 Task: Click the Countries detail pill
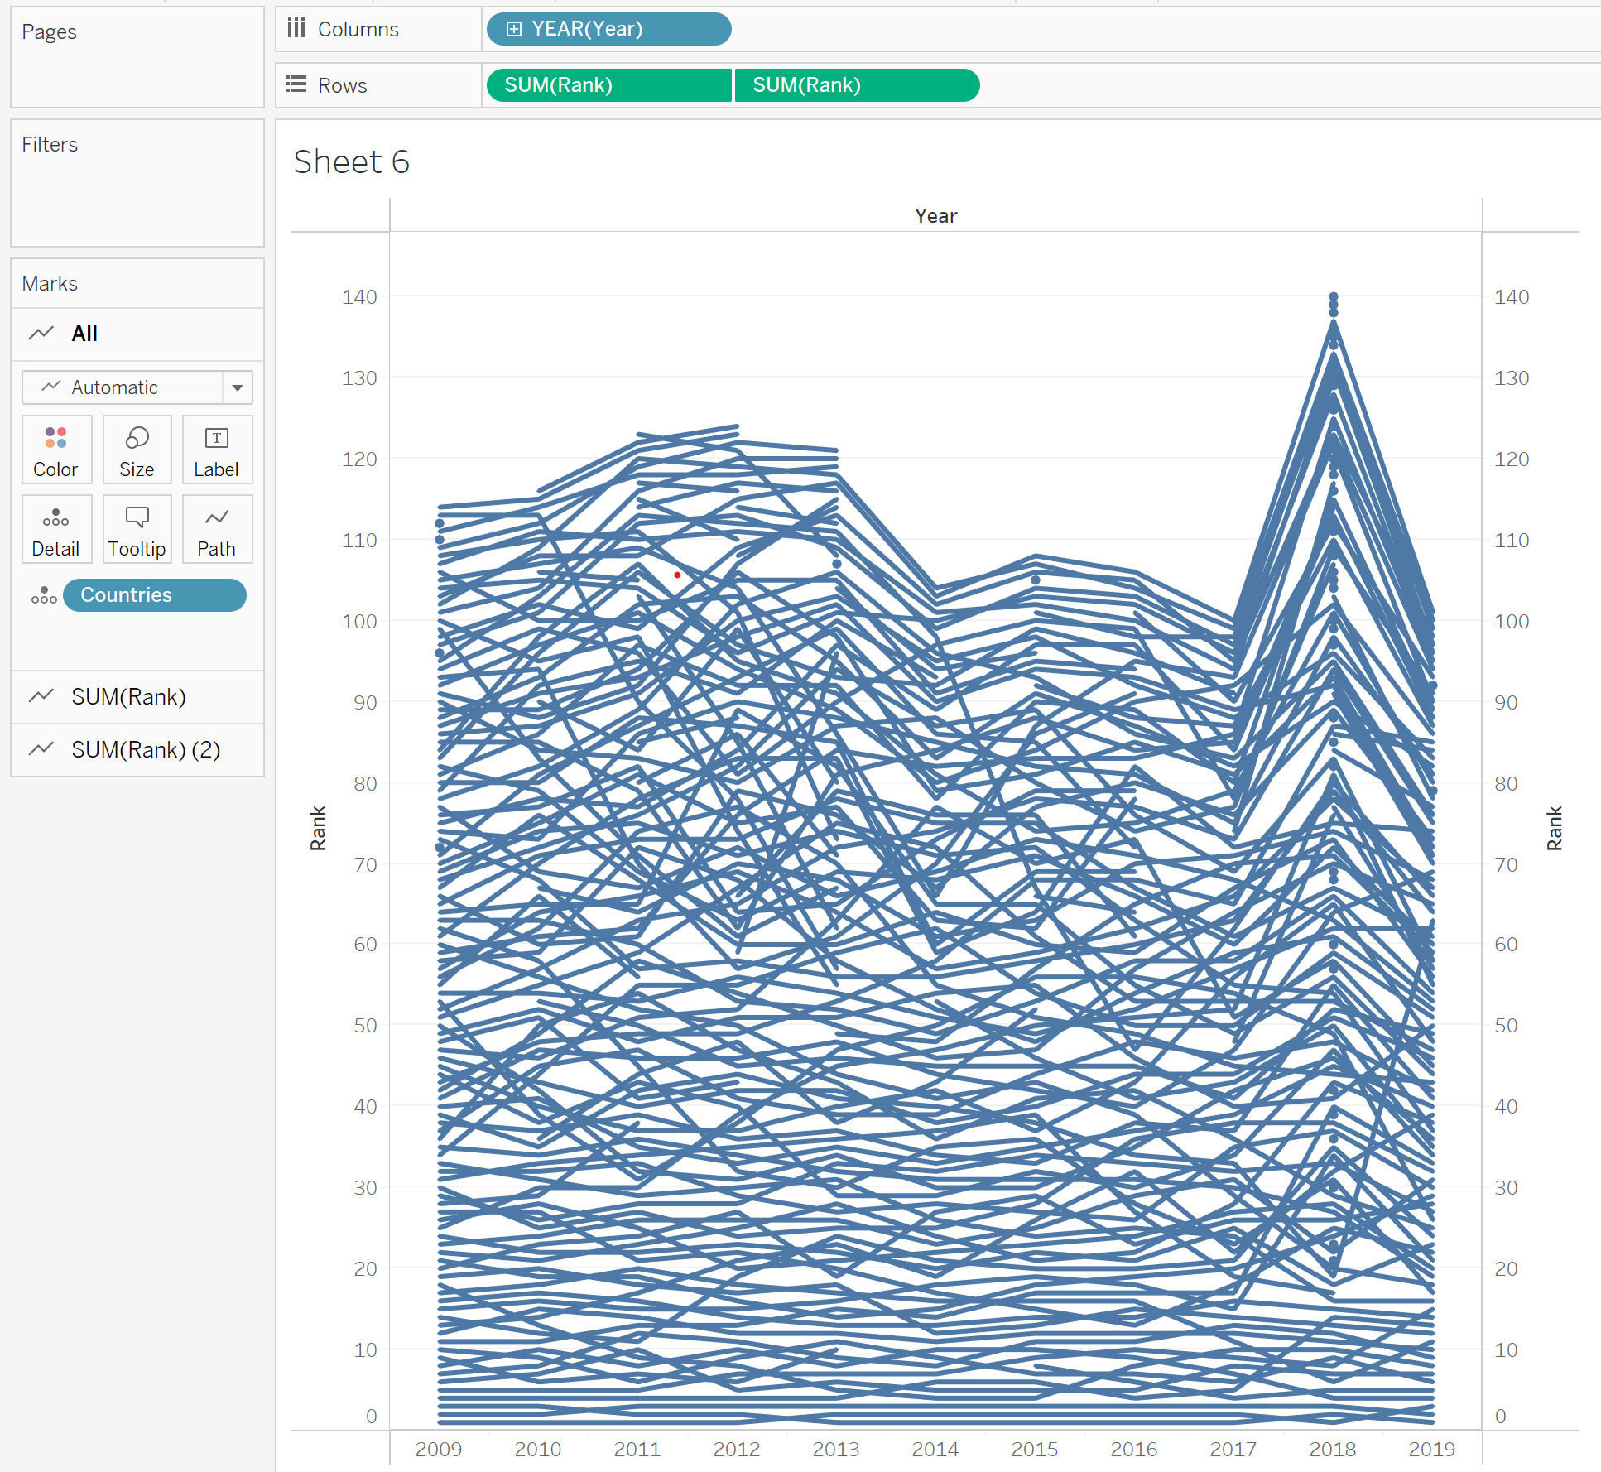pos(154,595)
